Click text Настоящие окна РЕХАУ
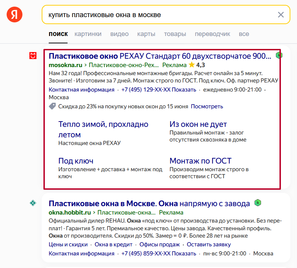Viewport: 297px width, 268px height. pyautogui.click(x=89, y=143)
